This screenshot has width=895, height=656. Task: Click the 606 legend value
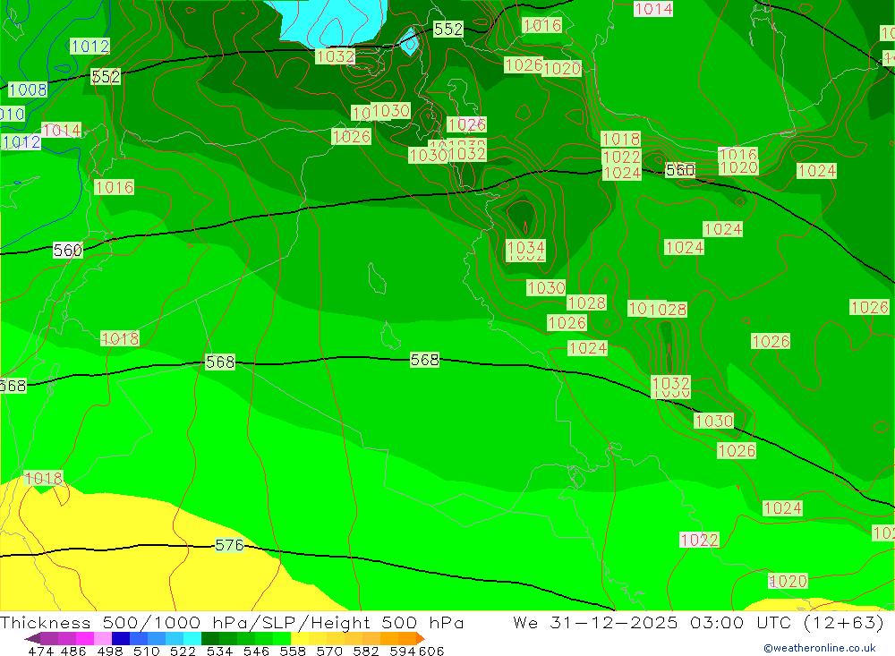pyautogui.click(x=431, y=651)
